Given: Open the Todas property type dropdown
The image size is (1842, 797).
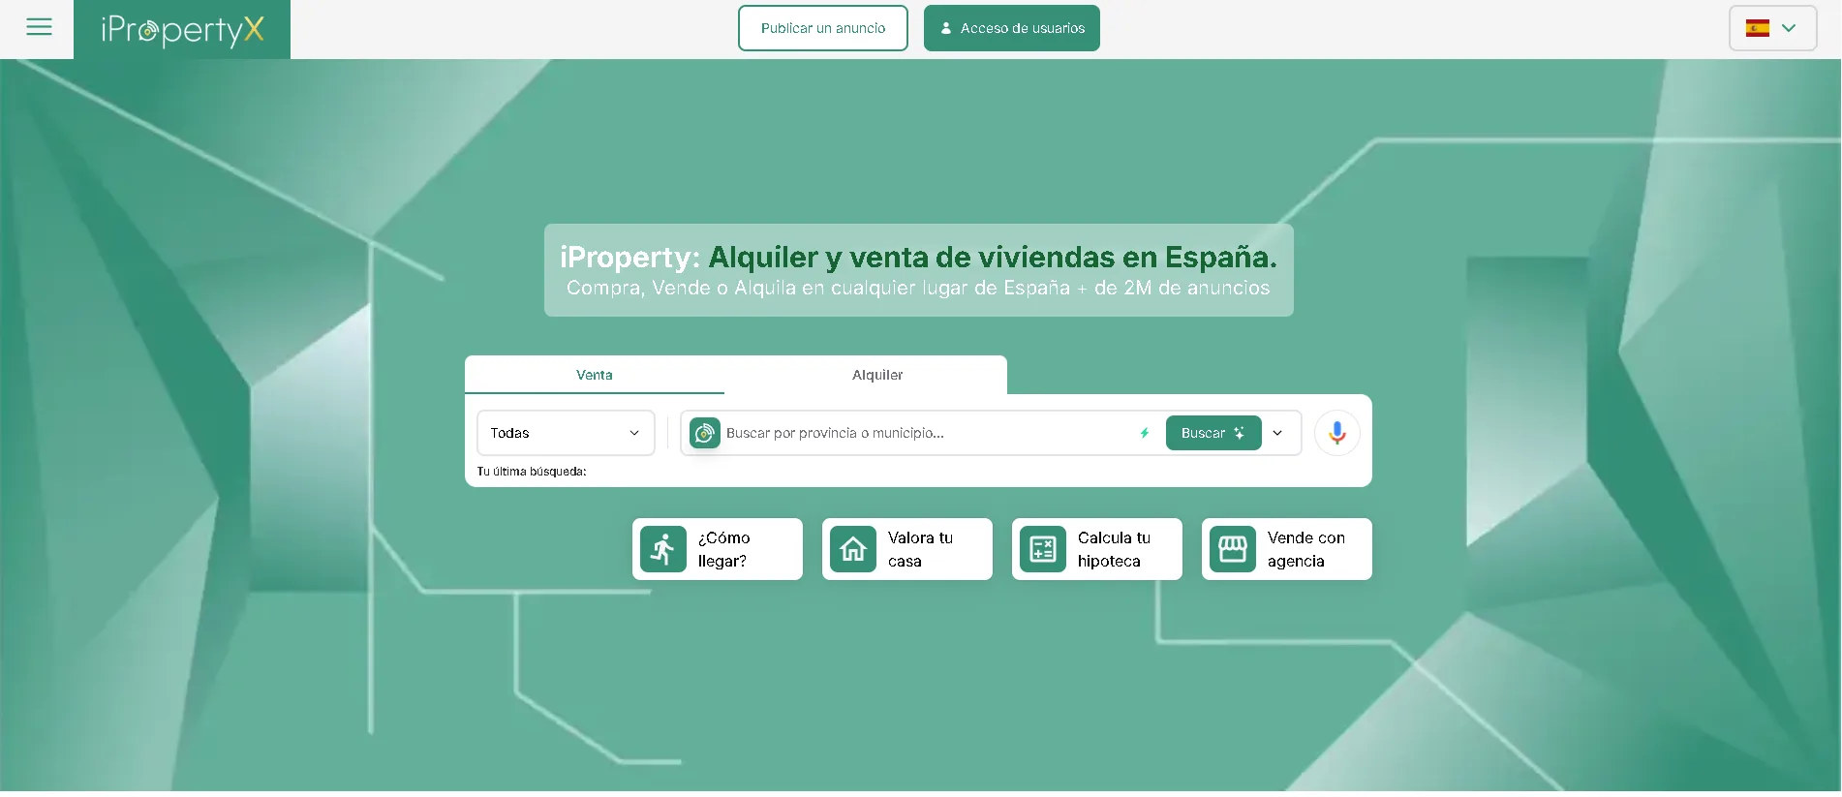Looking at the screenshot, I should (x=566, y=433).
